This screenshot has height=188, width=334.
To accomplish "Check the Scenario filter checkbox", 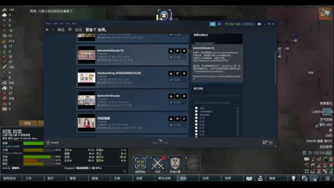I will tap(196, 114).
